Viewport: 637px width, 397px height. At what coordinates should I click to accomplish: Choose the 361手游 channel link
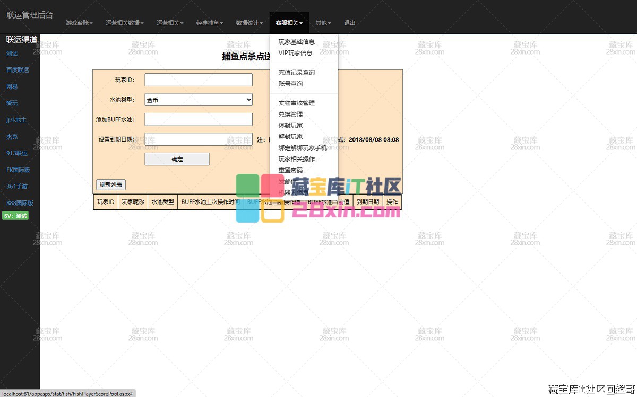[17, 187]
